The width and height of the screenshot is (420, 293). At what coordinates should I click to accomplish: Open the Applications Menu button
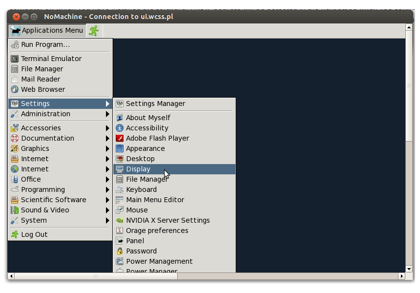(47, 30)
